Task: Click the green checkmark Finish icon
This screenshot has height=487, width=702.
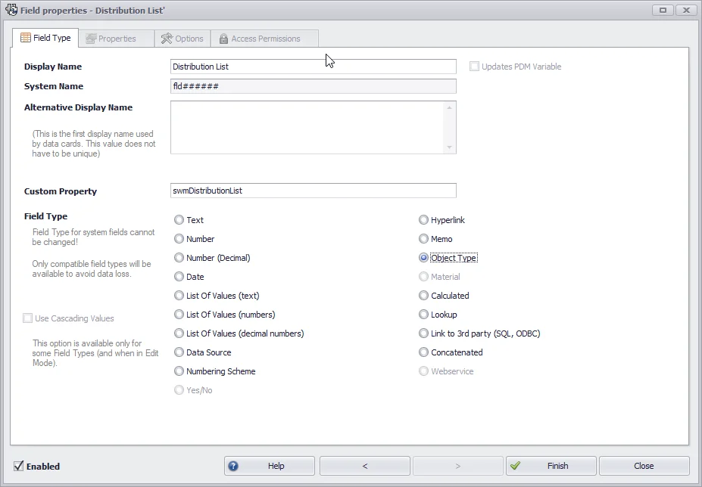Action: click(x=515, y=466)
